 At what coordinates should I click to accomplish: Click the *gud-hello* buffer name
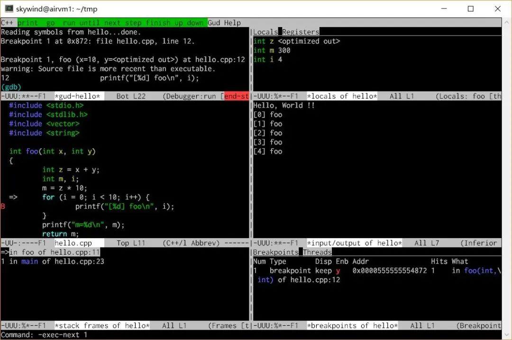coord(77,96)
